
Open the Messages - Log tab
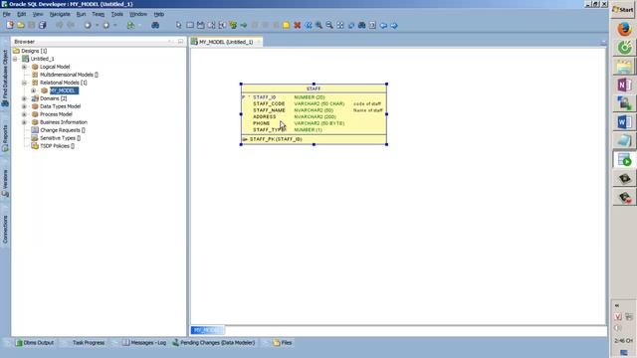coord(144,343)
